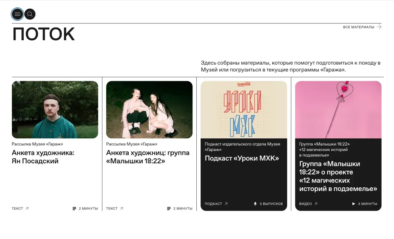Open video title about «12 магических историй в подземелье»

click(338, 176)
